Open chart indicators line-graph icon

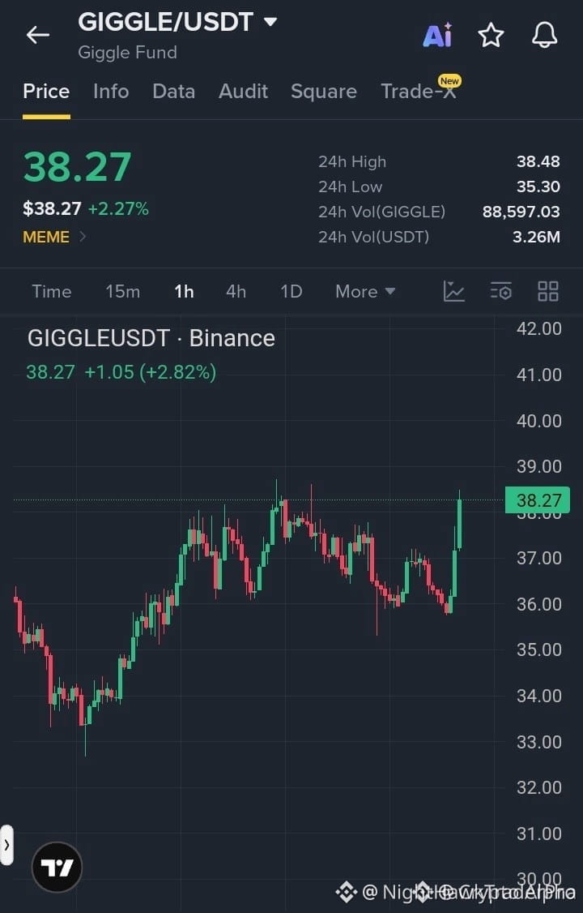point(454,291)
